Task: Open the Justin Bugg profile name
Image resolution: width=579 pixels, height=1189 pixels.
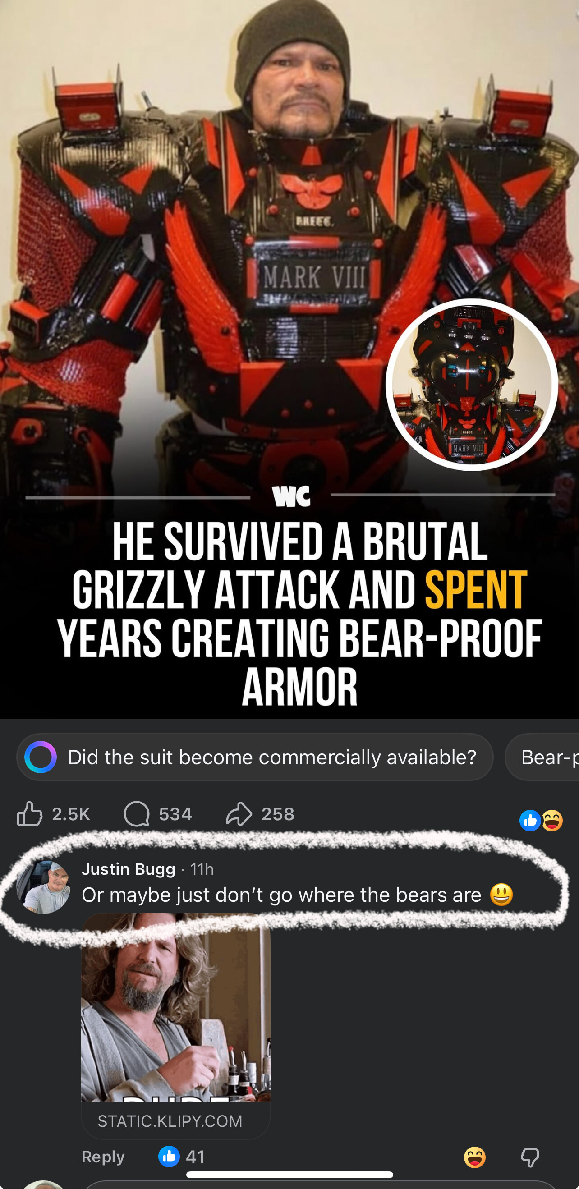Action: 129,869
